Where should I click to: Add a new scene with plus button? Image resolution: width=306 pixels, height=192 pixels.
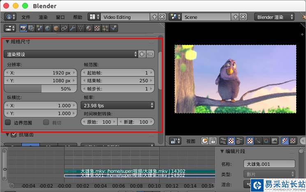235,17
